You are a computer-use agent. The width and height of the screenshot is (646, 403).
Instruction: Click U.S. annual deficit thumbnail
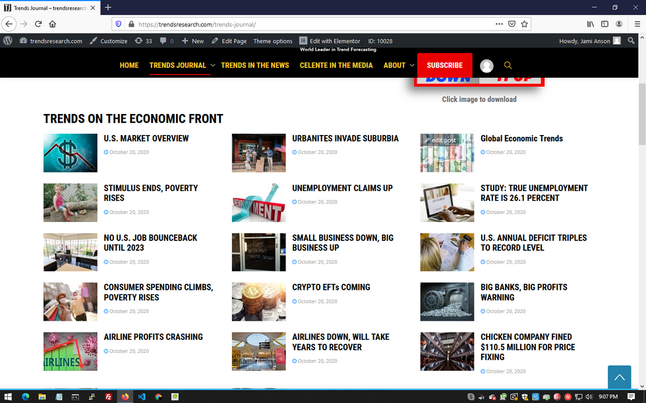(447, 252)
